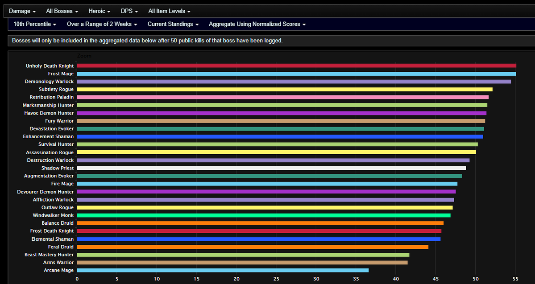535x284 pixels.
Task: Select the Demonology Warlock bar
Action: 294,82
